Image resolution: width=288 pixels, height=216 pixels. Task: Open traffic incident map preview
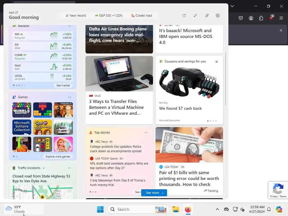pos(42,192)
